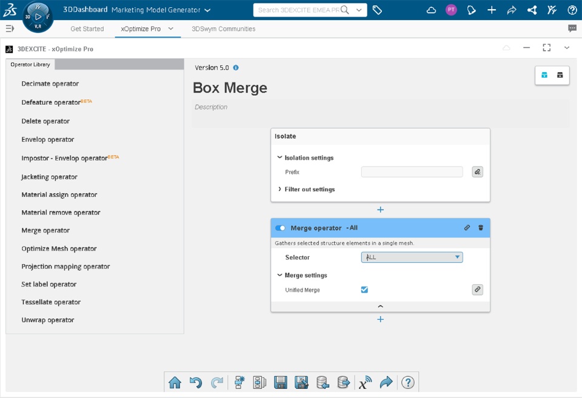Screen dimensions: 582x398
Task: Click the plus add icon in top bar
Action: click(x=492, y=10)
